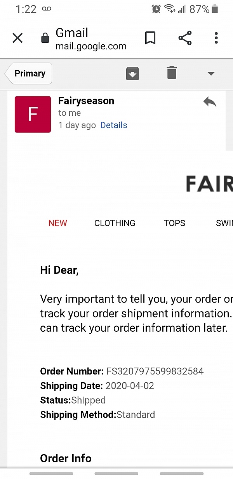233x479 pixels.
Task: Archive this email
Action: 133,73
